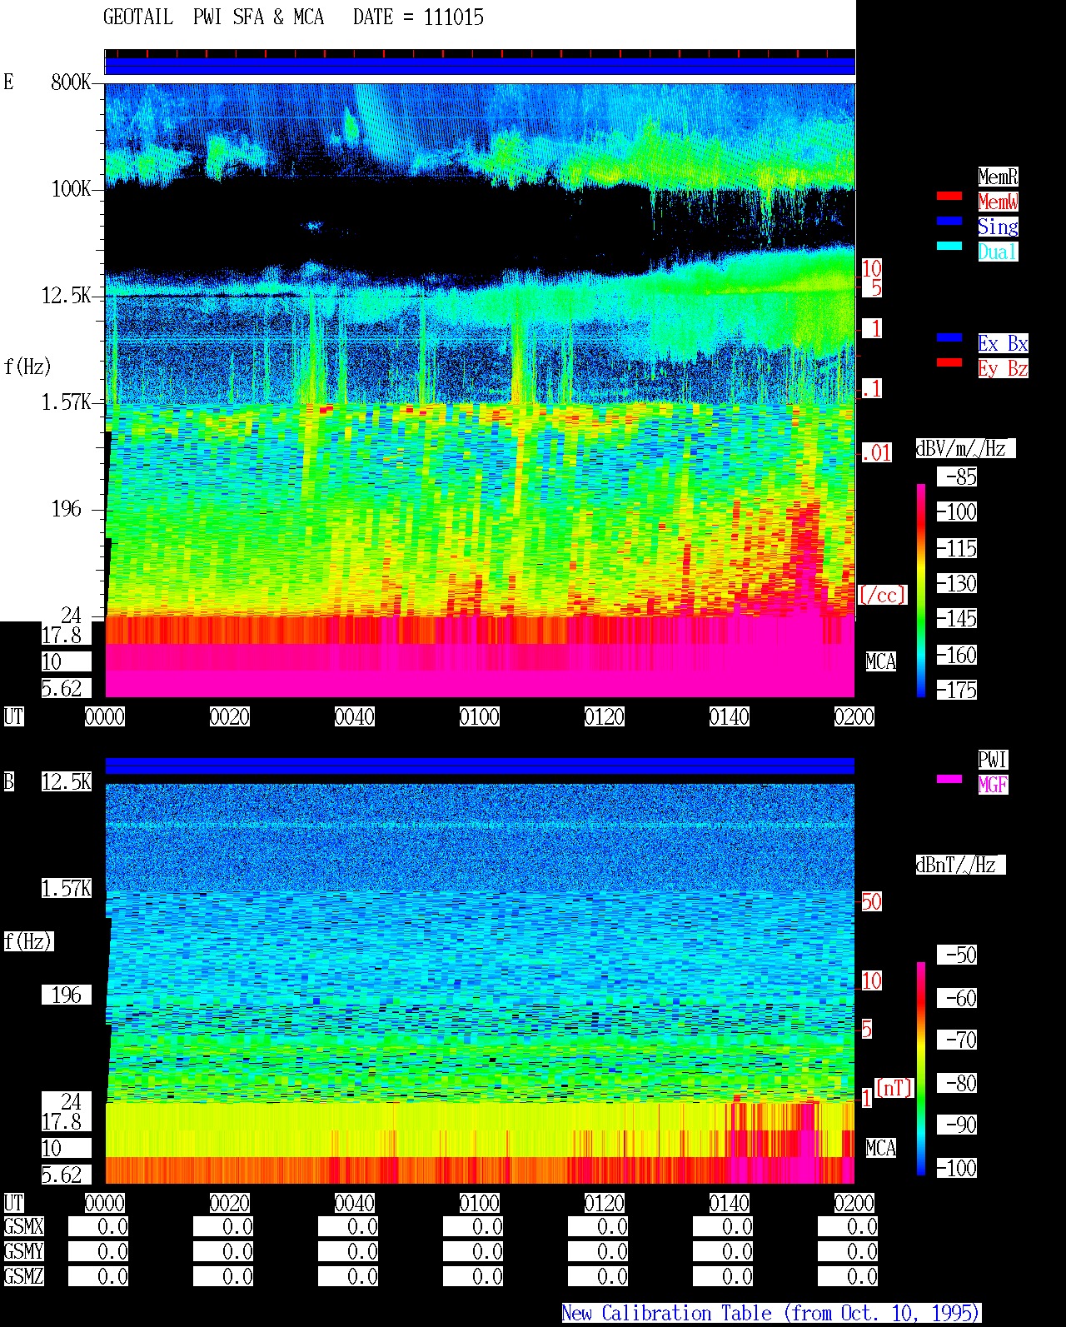Click the blue mode bar above the B spectrogram
The height and width of the screenshot is (1327, 1066).
pos(480,766)
